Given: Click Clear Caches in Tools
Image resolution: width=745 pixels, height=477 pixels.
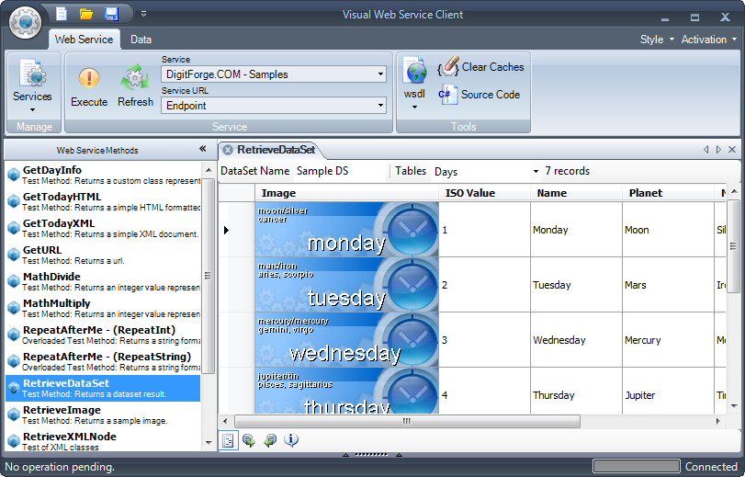Looking at the screenshot, I should click(x=481, y=67).
